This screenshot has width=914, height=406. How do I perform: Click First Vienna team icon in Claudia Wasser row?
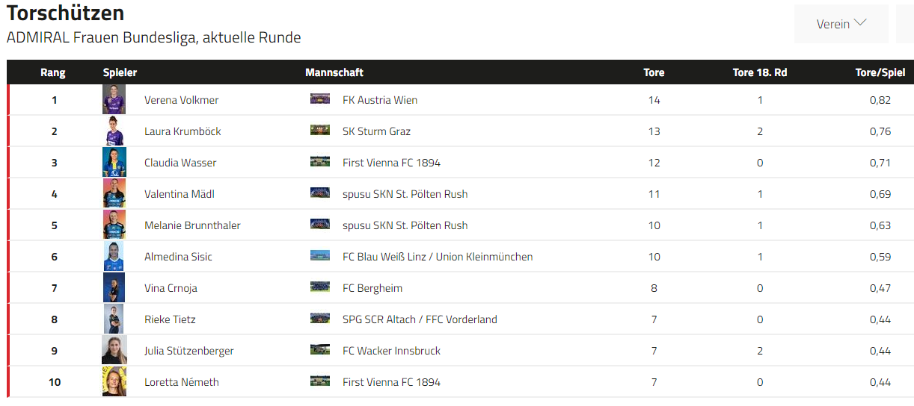(x=320, y=162)
